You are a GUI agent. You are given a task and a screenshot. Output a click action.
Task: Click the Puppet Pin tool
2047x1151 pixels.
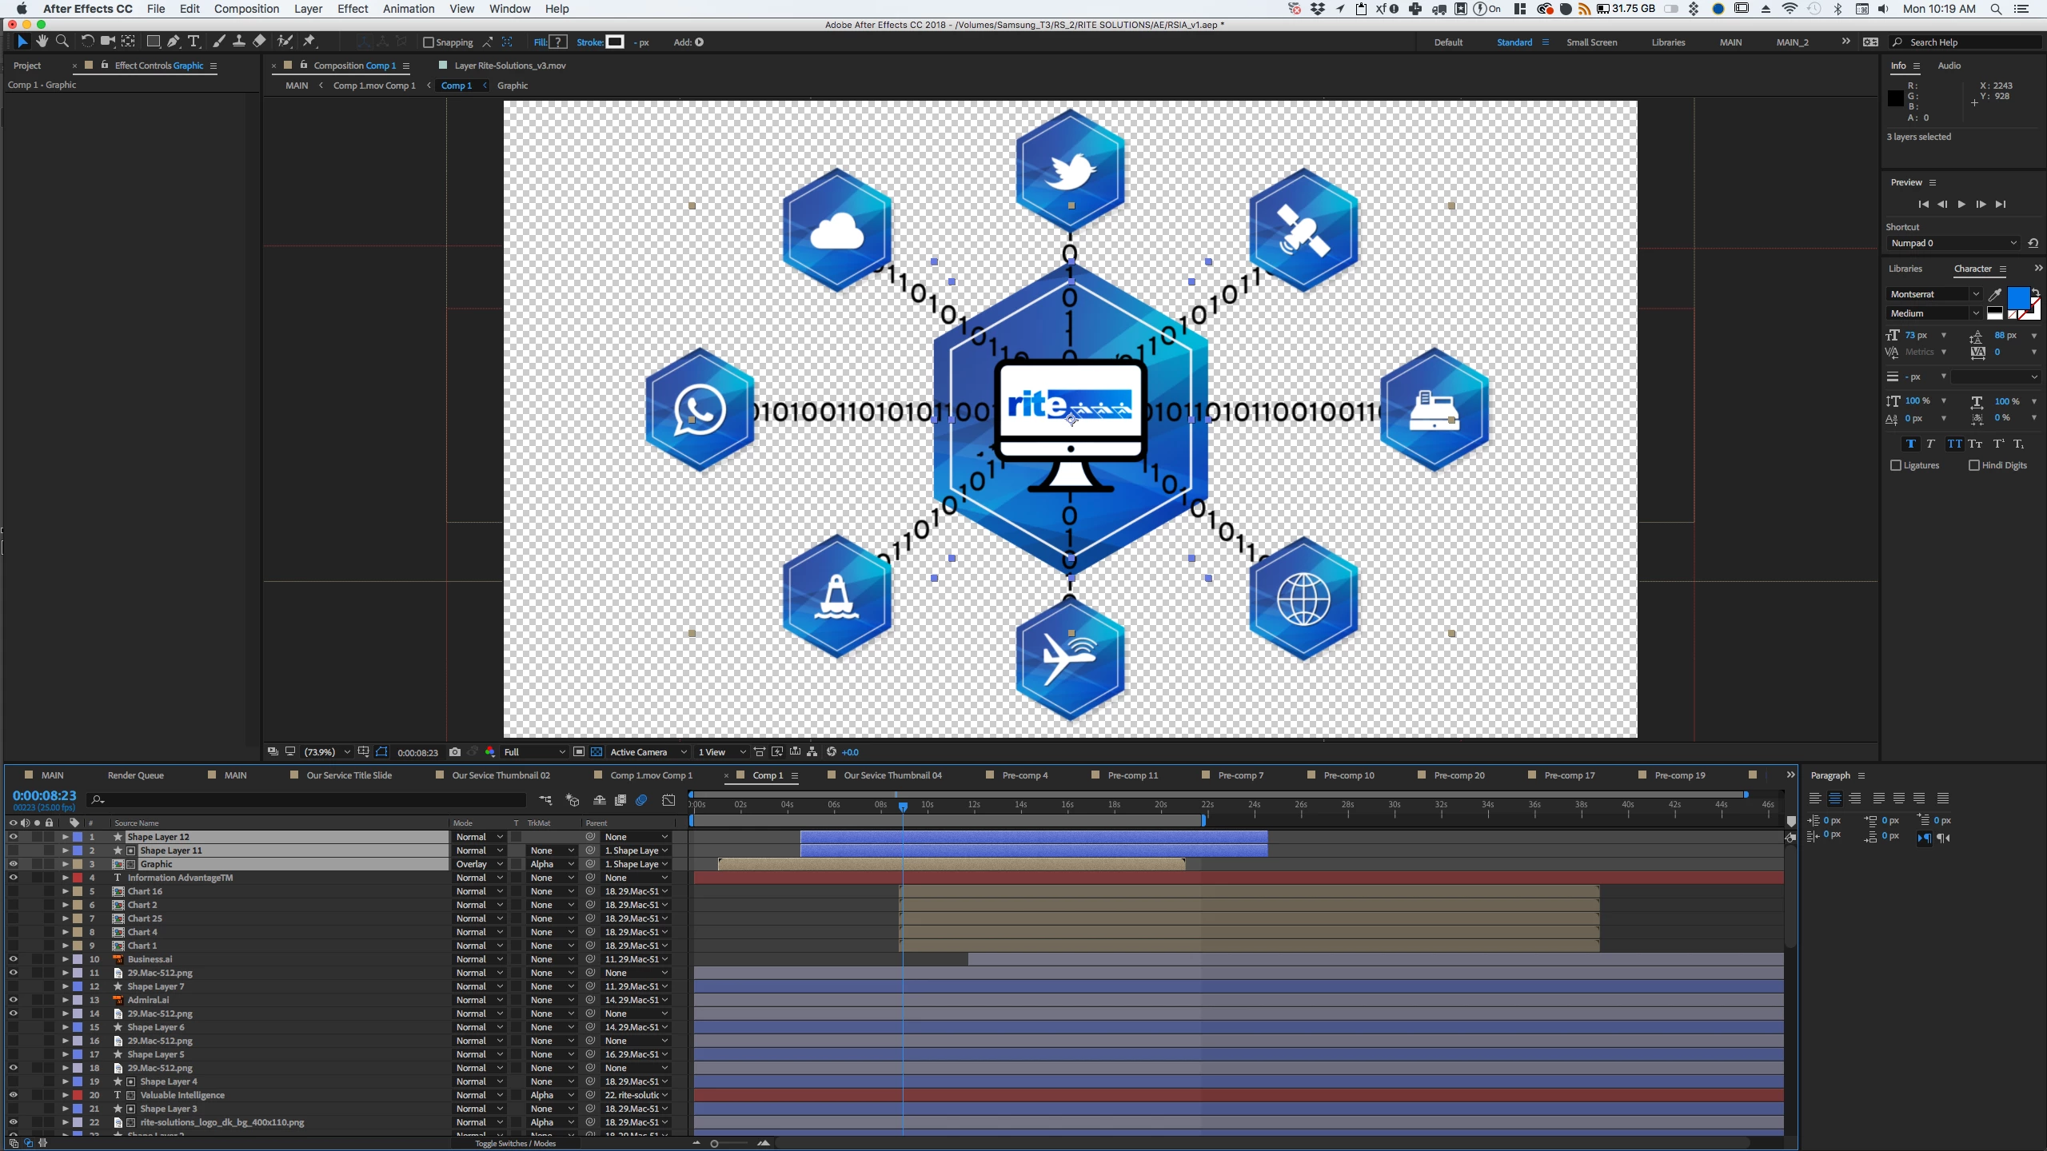click(x=309, y=42)
